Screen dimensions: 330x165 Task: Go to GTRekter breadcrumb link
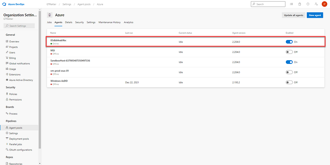tap(51, 4)
